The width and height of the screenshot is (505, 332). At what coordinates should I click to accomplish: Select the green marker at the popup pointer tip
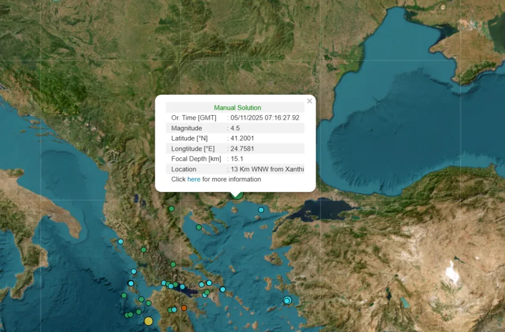pyautogui.click(x=237, y=194)
